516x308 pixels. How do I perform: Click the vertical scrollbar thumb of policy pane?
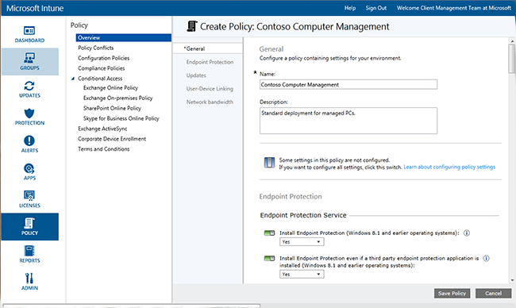click(x=512, y=59)
